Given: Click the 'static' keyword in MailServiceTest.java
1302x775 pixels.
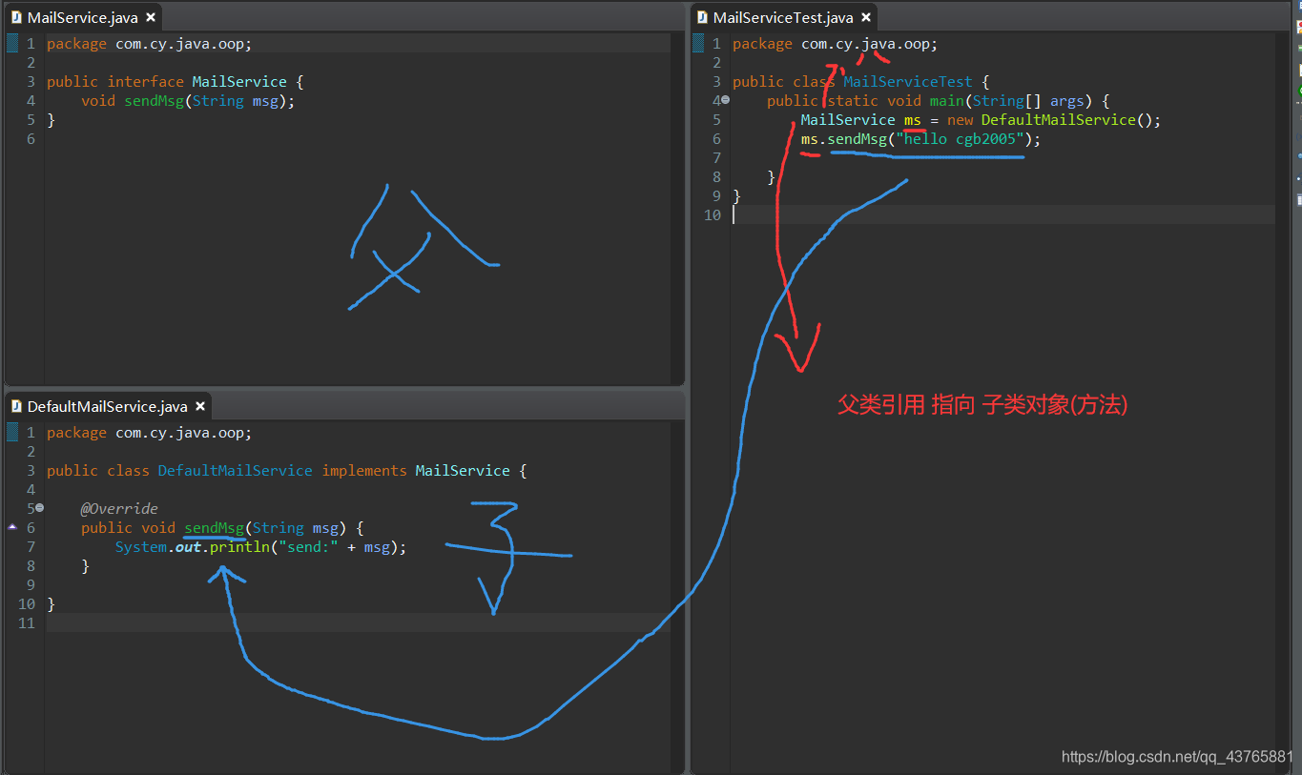Looking at the screenshot, I should (x=853, y=101).
